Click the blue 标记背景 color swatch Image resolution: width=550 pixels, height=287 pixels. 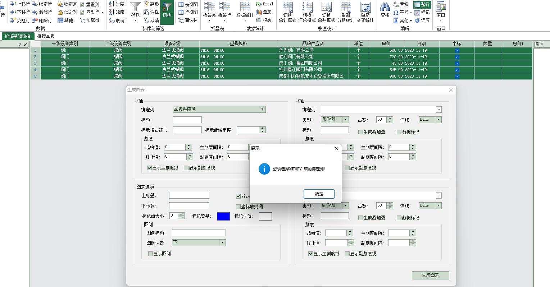(x=223, y=216)
